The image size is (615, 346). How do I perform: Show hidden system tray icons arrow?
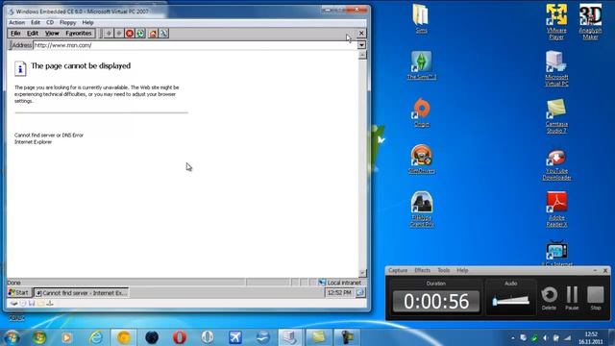tap(512, 337)
